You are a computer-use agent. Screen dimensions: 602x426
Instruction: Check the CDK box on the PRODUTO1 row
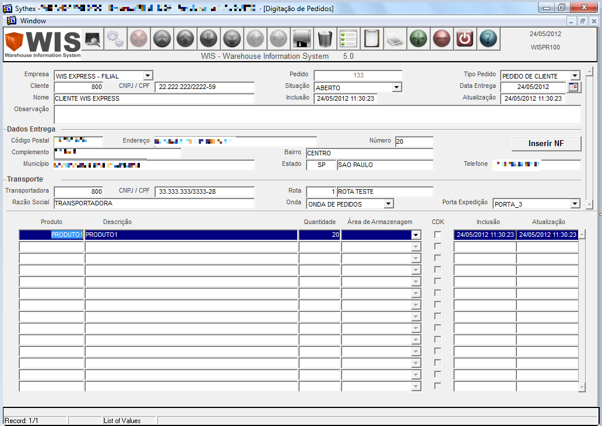pyautogui.click(x=438, y=234)
